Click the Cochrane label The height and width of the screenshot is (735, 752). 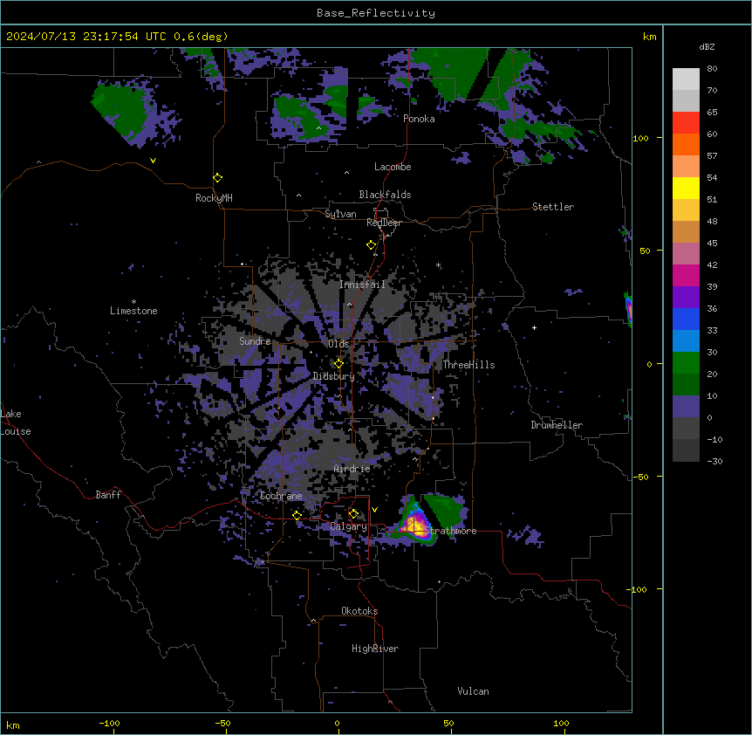(281, 496)
